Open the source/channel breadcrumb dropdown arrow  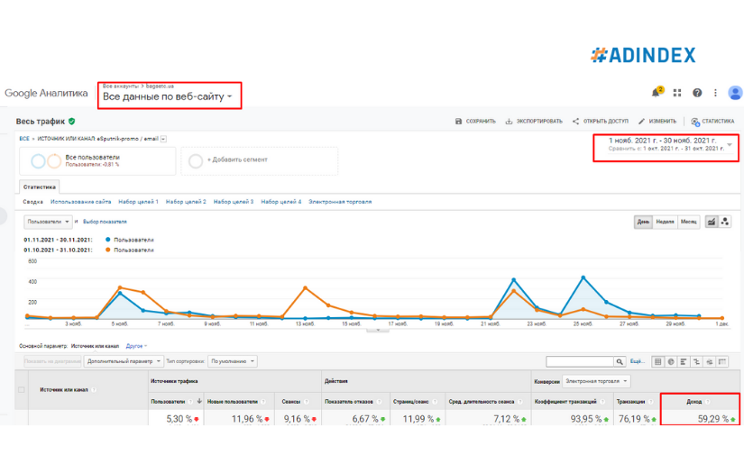(x=163, y=139)
